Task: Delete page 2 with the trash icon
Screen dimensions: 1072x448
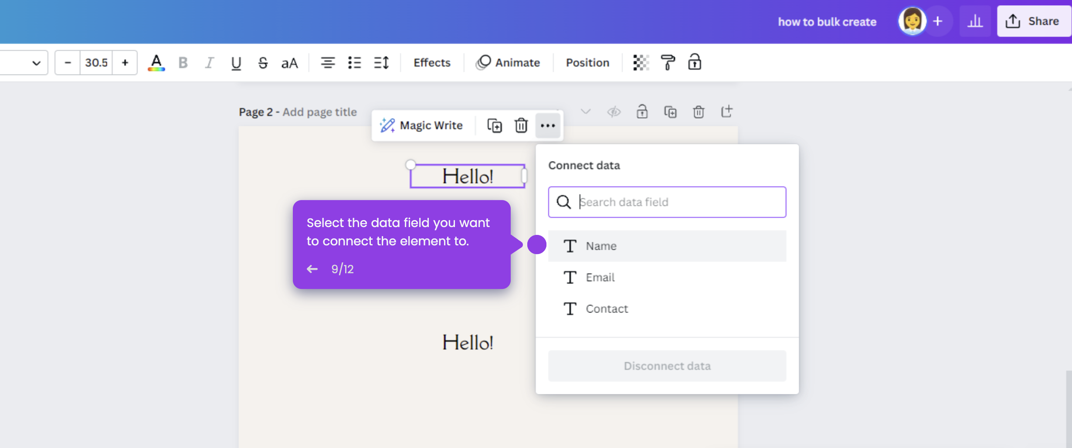Action: coord(698,112)
